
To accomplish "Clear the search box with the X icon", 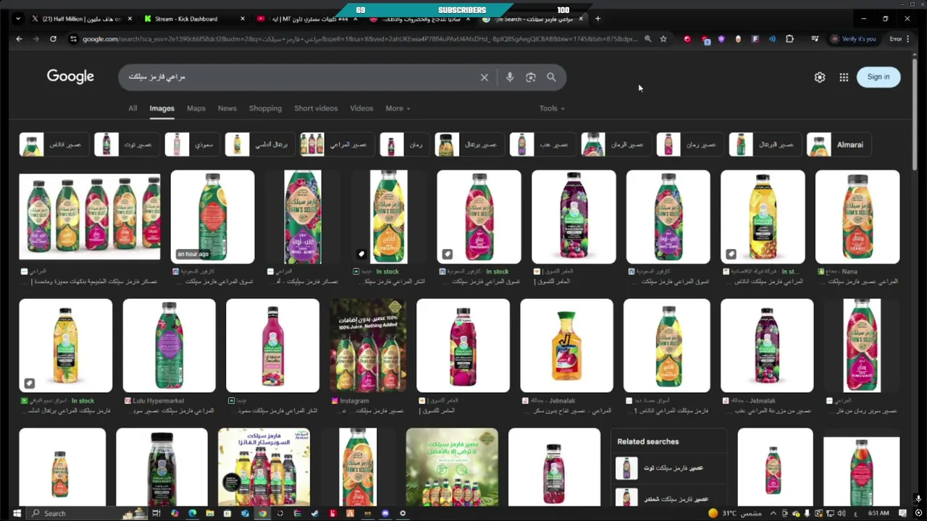I will click(x=485, y=77).
